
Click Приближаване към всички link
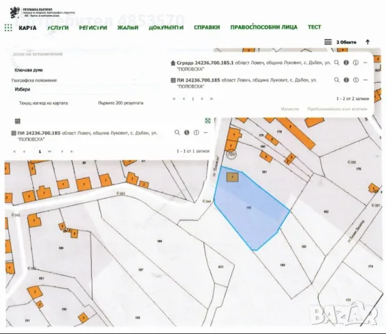point(337,109)
